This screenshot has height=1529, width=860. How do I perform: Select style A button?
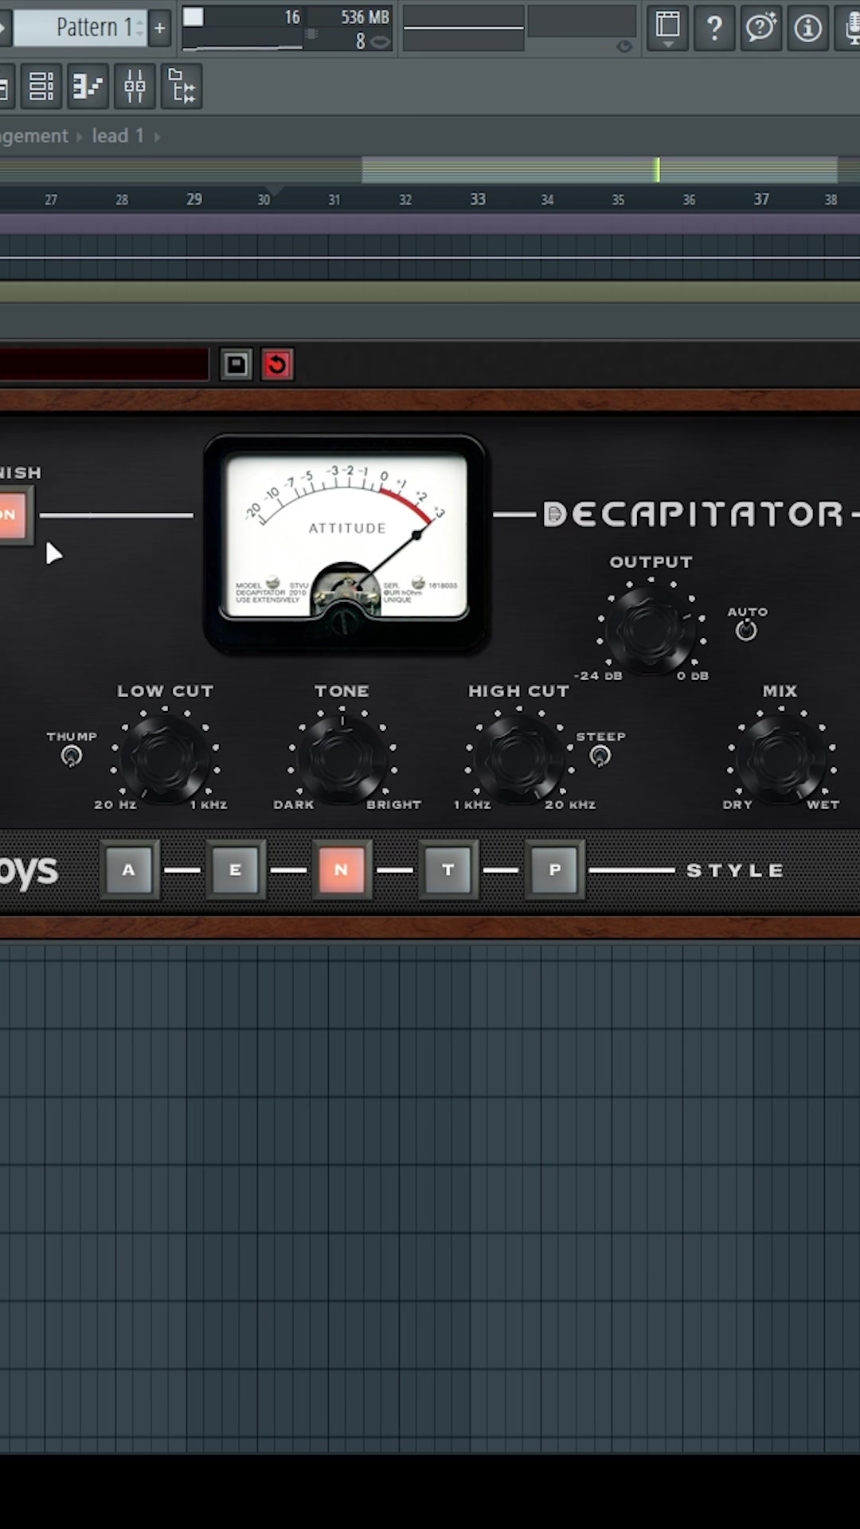pyautogui.click(x=129, y=870)
